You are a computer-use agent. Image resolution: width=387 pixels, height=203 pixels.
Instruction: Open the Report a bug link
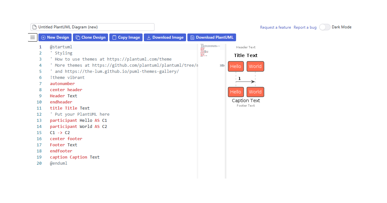click(305, 27)
